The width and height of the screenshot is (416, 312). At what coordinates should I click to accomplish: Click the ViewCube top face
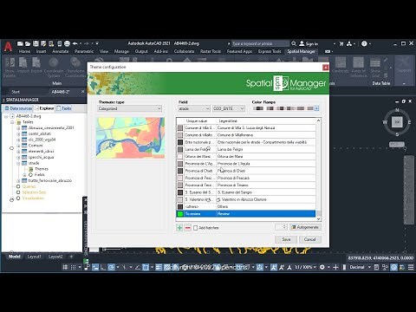coord(397,122)
